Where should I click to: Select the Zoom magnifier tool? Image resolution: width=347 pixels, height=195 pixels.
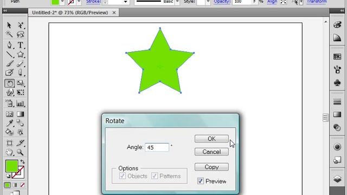[21, 152]
